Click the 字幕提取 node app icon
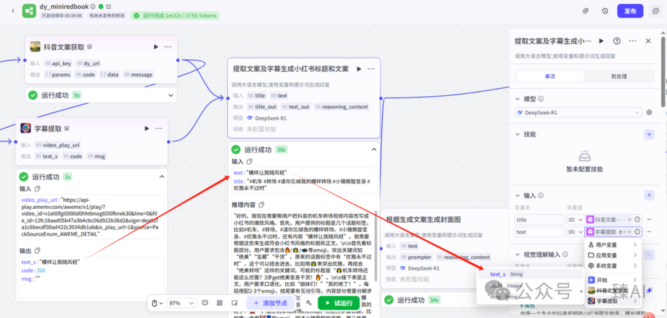 click(26, 128)
